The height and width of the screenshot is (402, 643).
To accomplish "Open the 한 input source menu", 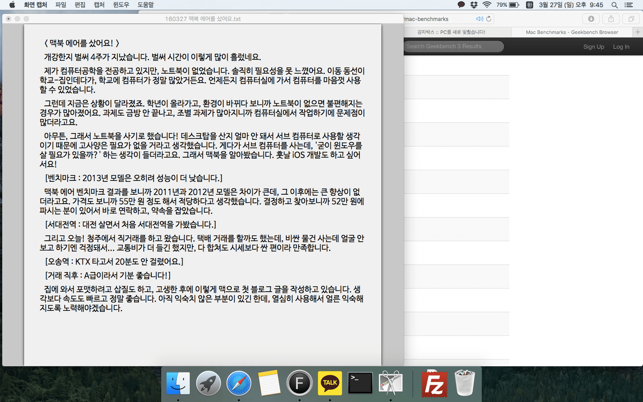I will click(529, 5).
